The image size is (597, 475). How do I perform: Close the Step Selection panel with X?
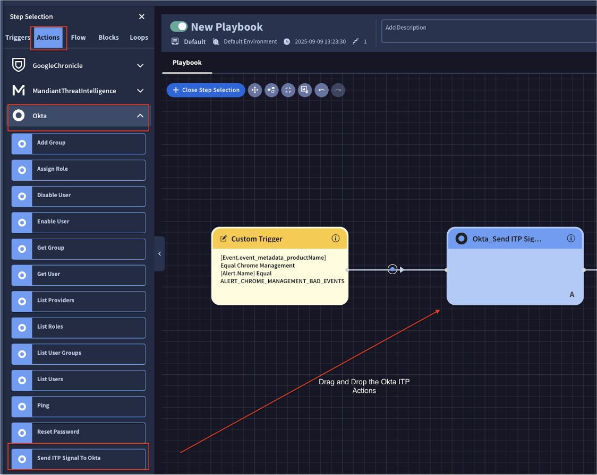pos(142,17)
